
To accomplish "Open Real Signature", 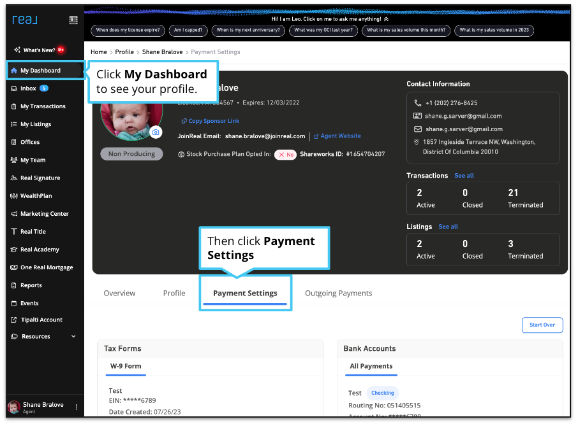I will (x=40, y=178).
